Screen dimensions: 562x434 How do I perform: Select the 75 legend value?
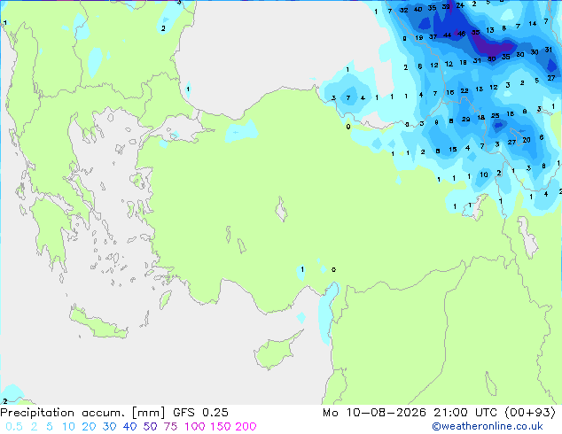170,427
